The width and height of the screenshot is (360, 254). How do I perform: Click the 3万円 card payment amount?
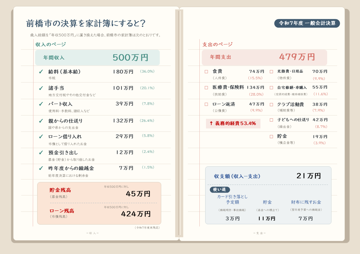pyautogui.click(x=232, y=218)
